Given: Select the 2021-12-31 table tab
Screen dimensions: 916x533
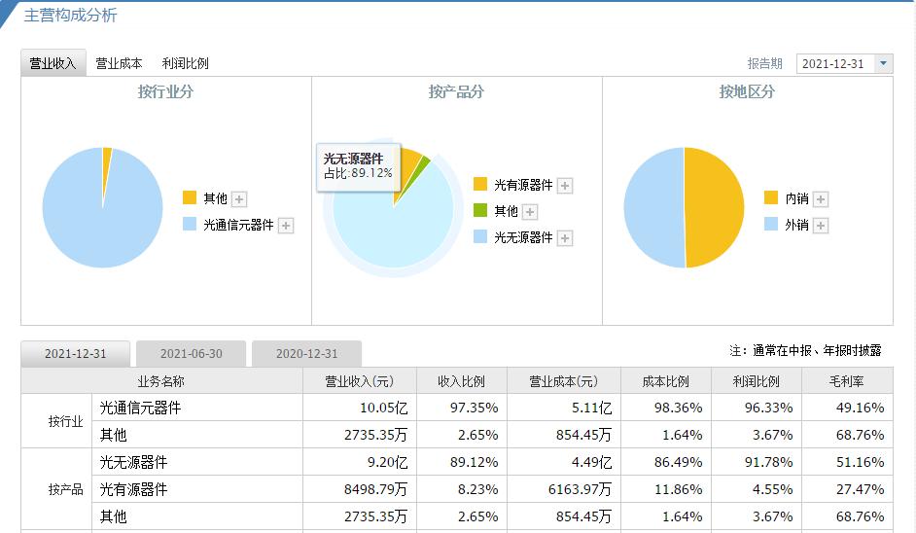Looking at the screenshot, I should click(75, 354).
